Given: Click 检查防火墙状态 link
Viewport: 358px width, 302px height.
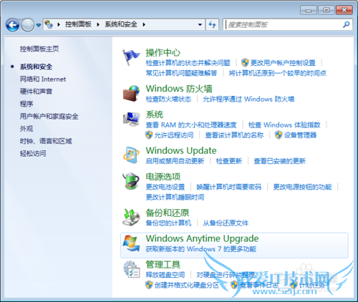Looking at the screenshot, I should [x=168, y=99].
